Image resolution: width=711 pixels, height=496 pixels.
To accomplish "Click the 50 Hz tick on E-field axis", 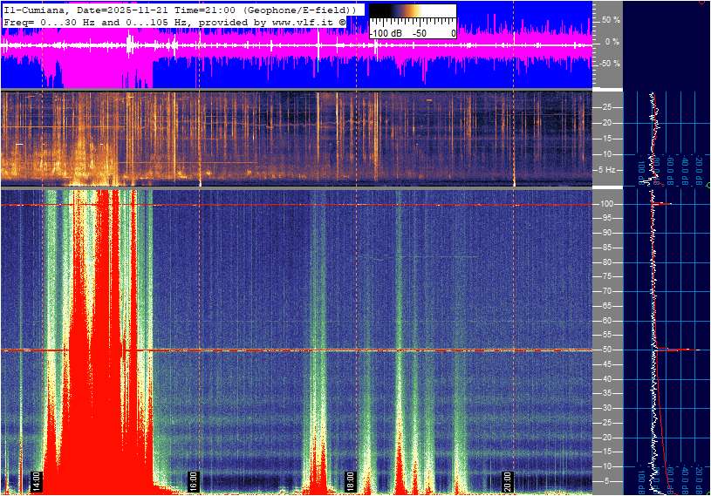I will 607,350.
